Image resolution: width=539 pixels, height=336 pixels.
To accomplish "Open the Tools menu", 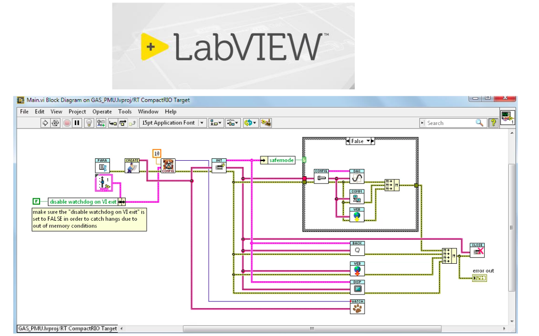I will [x=125, y=112].
